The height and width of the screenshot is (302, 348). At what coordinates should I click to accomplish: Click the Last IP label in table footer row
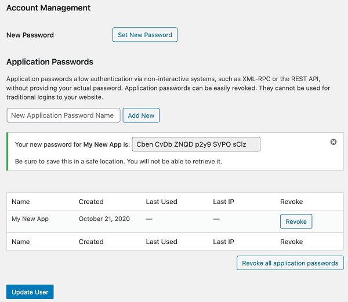coord(223,242)
